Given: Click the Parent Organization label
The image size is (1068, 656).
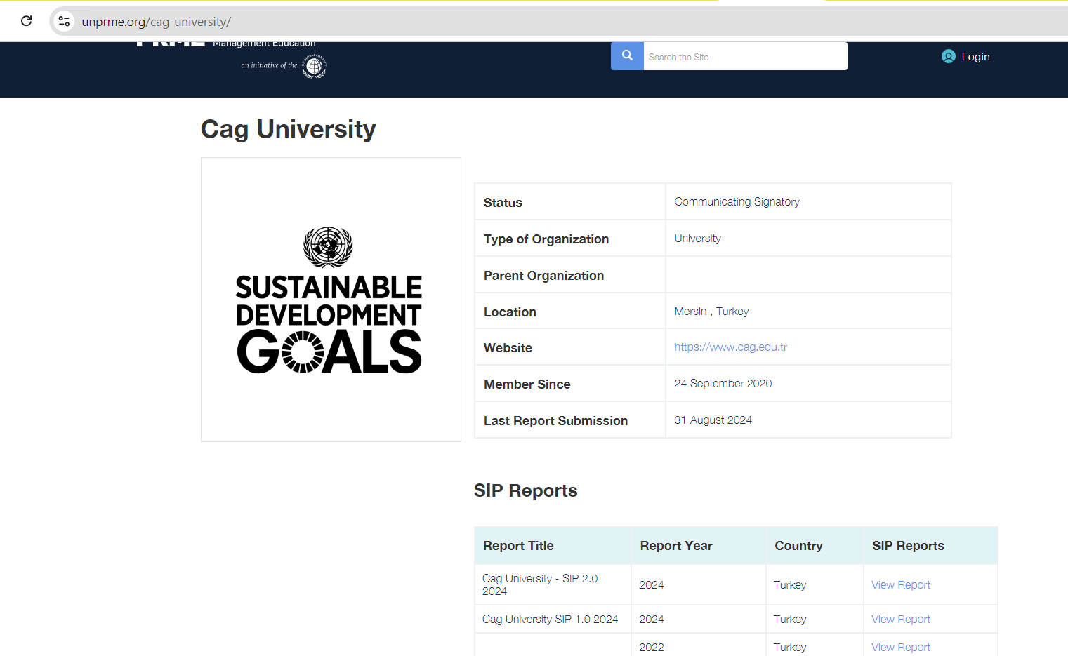Looking at the screenshot, I should (x=543, y=276).
